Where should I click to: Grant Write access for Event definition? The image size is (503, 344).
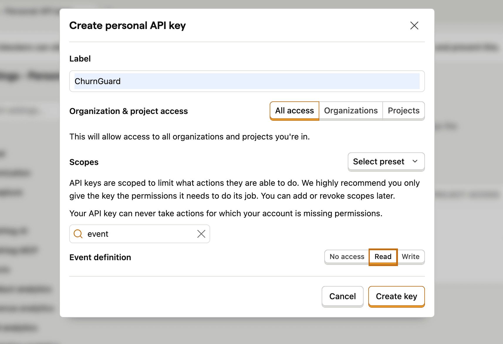[x=410, y=257]
